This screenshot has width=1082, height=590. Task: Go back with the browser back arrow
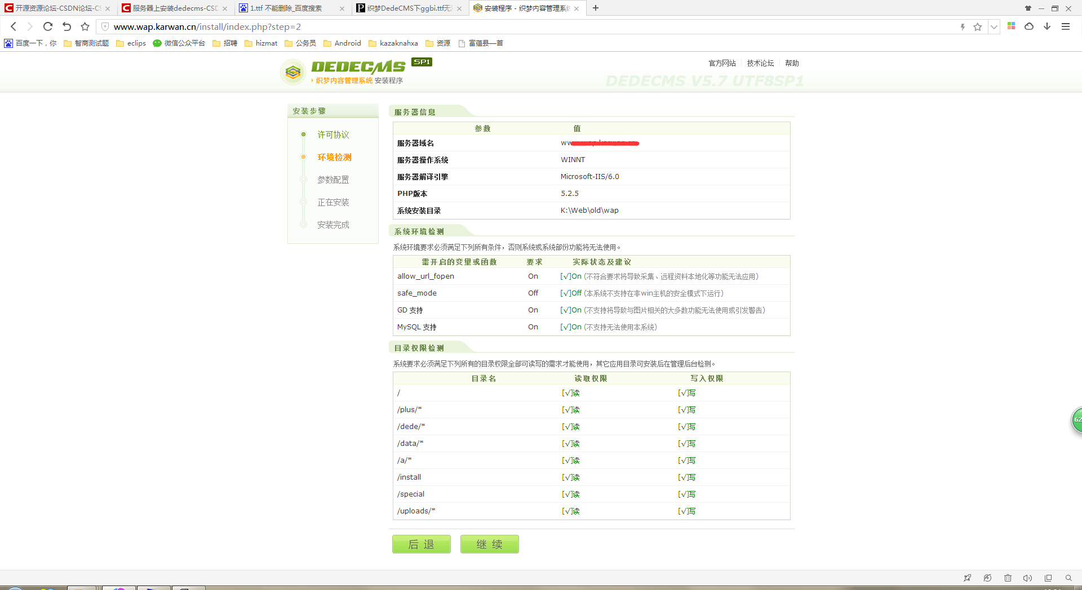tap(14, 26)
